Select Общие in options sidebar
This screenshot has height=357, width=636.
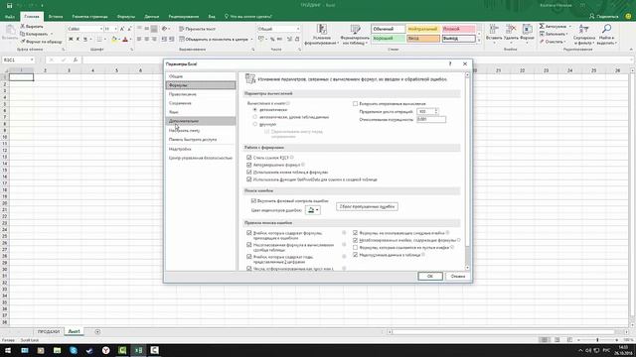click(x=201, y=76)
